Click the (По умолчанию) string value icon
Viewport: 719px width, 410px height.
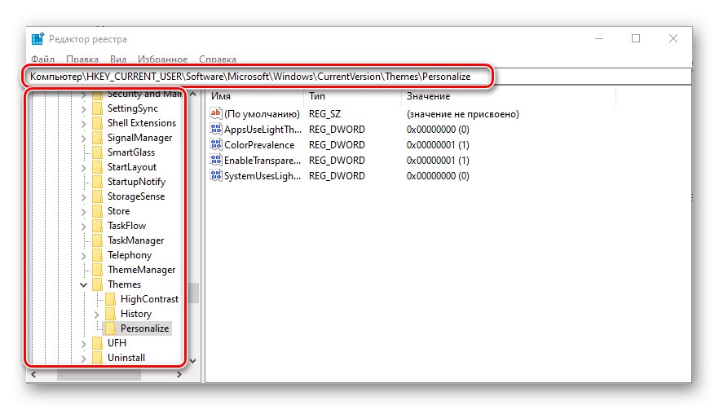click(x=215, y=113)
